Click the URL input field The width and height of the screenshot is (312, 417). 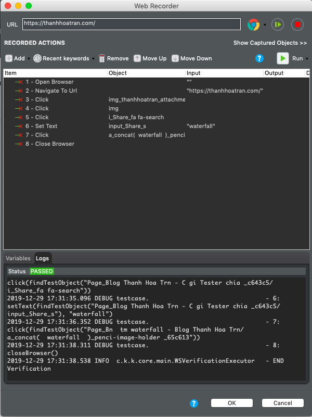(x=132, y=24)
